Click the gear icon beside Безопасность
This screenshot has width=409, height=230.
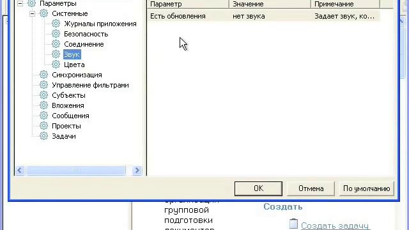pos(56,34)
